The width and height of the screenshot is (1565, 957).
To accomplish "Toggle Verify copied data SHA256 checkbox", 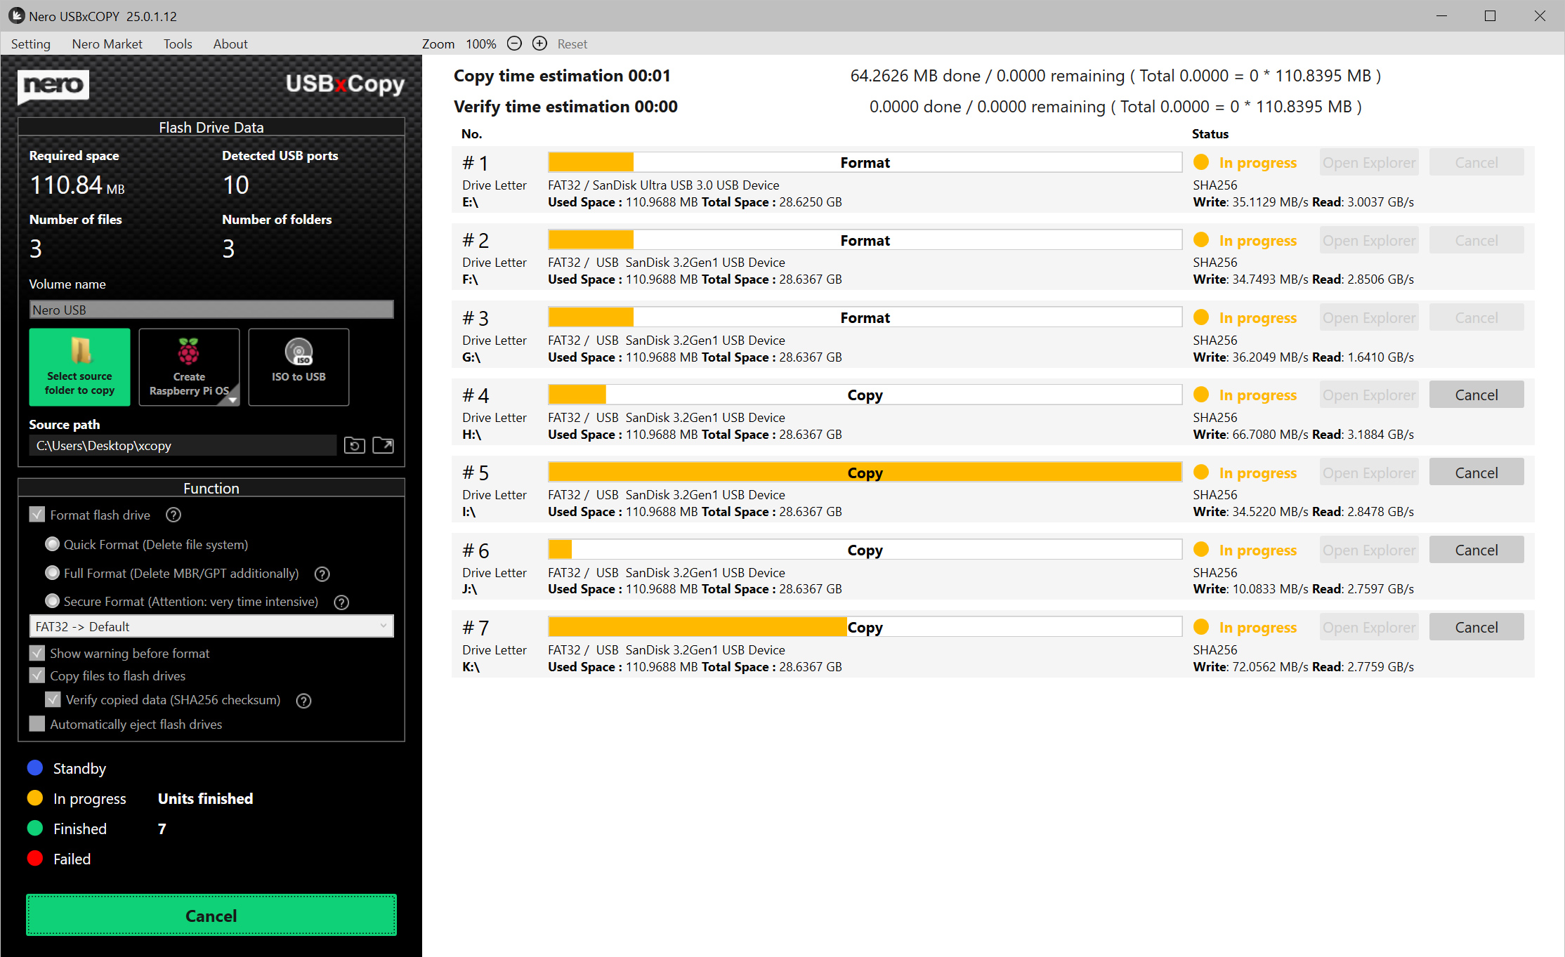I will [53, 699].
